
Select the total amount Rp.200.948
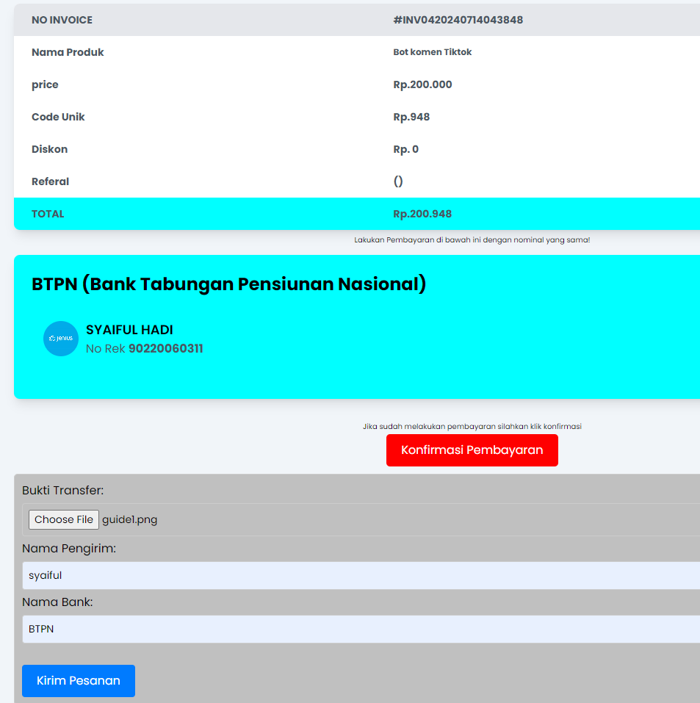(422, 214)
